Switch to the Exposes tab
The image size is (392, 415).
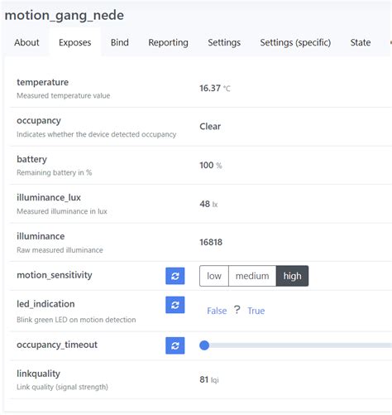[x=75, y=42]
